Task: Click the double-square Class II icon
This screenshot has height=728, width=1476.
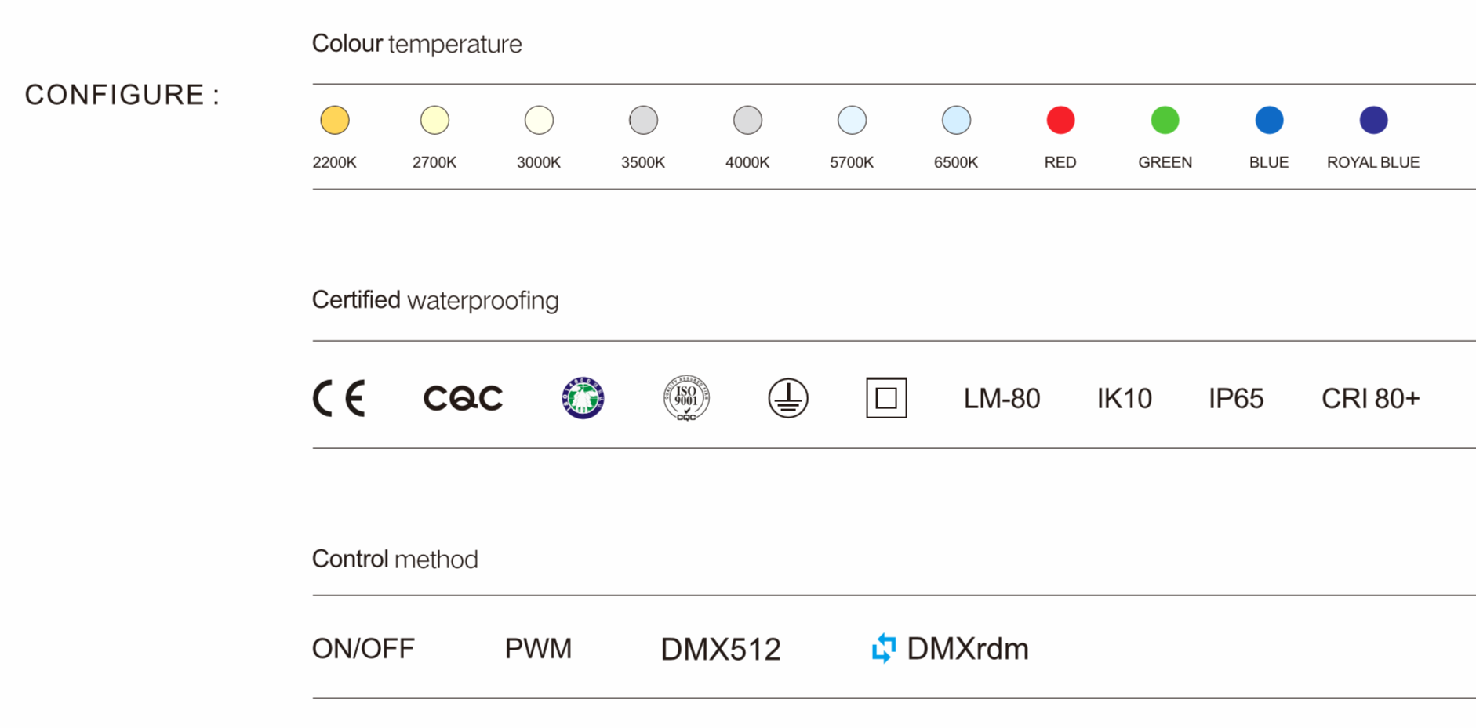Action: pos(886,398)
